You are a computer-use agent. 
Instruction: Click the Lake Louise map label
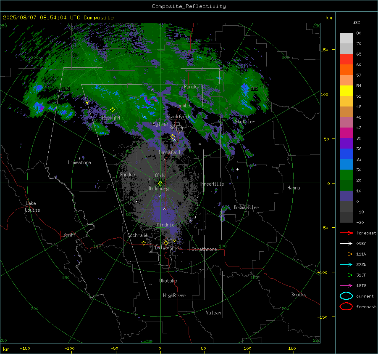[x=32, y=207]
